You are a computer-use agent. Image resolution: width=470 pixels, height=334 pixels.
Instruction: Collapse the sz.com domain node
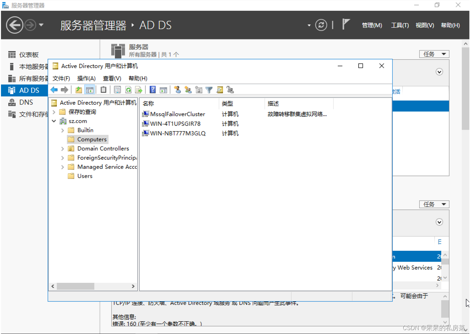click(x=54, y=121)
